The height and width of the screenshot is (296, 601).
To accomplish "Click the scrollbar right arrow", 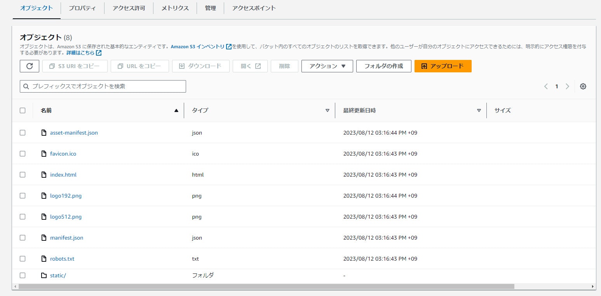I will (593, 286).
